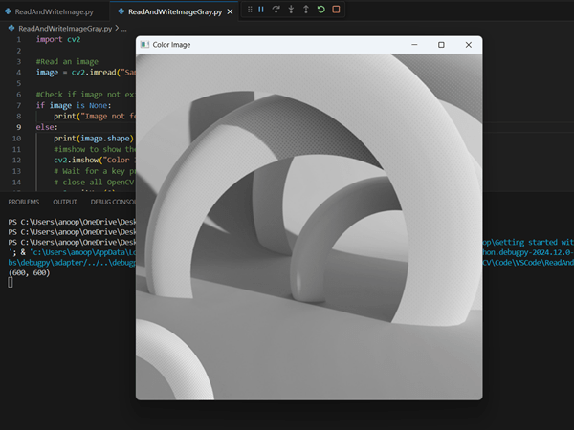Image resolution: width=574 pixels, height=430 pixels.
Task: Select the ReadAndWriteImageGray.py editor tab
Action: point(174,11)
